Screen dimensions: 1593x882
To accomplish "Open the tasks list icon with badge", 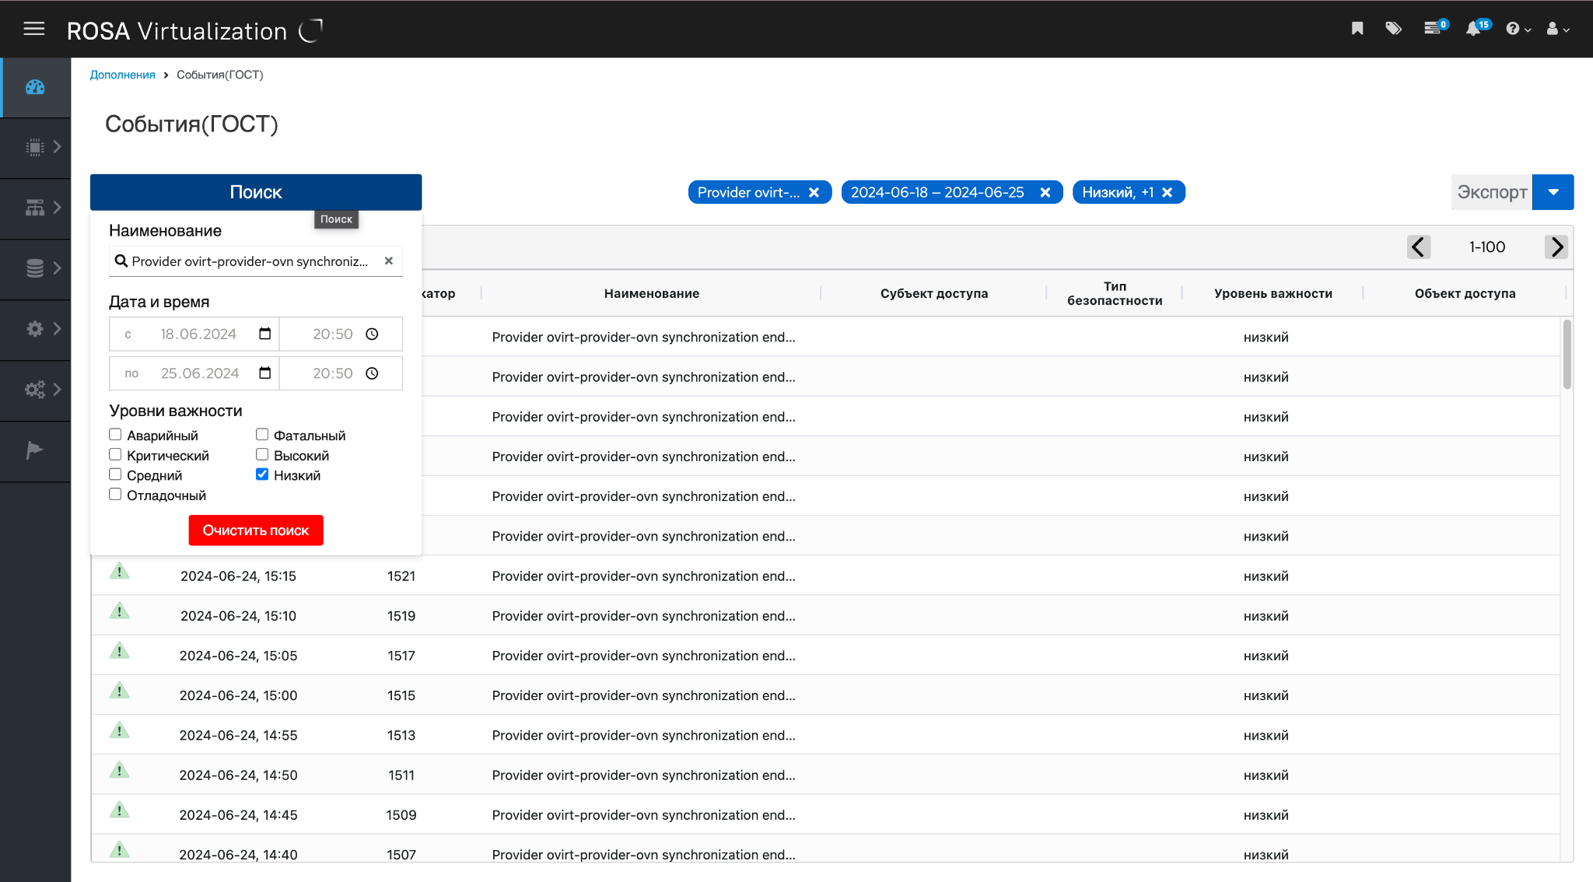I will [x=1433, y=29].
